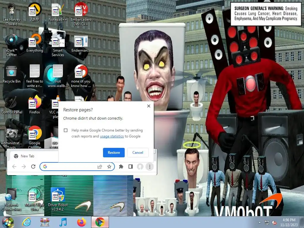Click Cancel in Restore pages dialog

138,153
